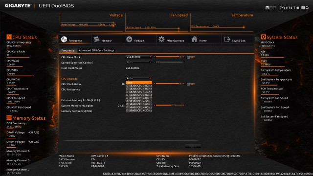Click the Spread Spectrum Control slider
This screenshot has height=176, width=313.
169,62
